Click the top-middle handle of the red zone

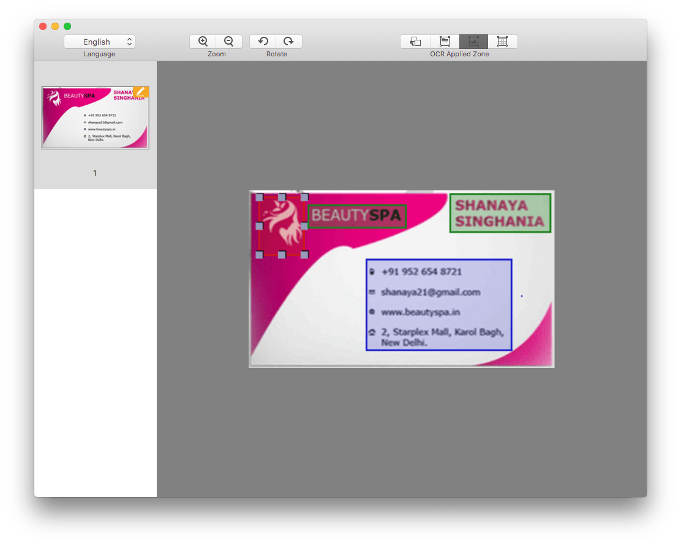click(282, 197)
